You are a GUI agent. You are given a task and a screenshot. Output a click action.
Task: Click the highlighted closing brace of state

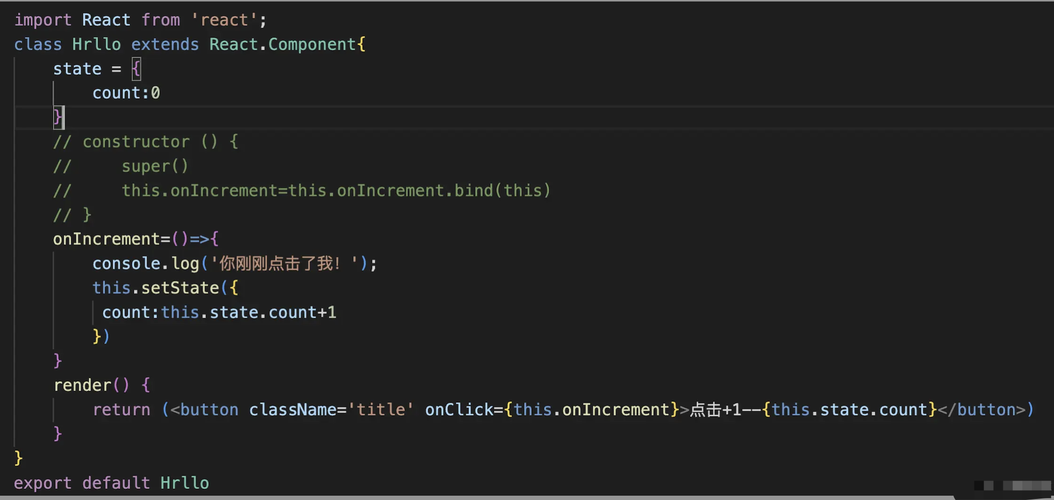(58, 118)
